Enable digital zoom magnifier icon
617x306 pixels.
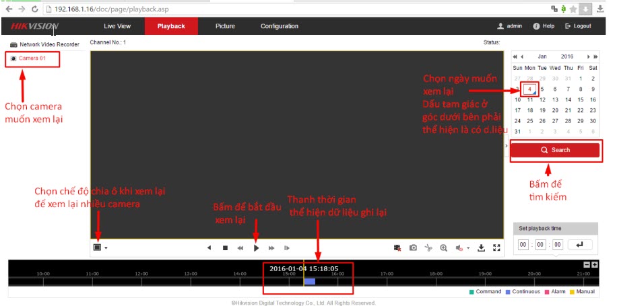(444, 248)
